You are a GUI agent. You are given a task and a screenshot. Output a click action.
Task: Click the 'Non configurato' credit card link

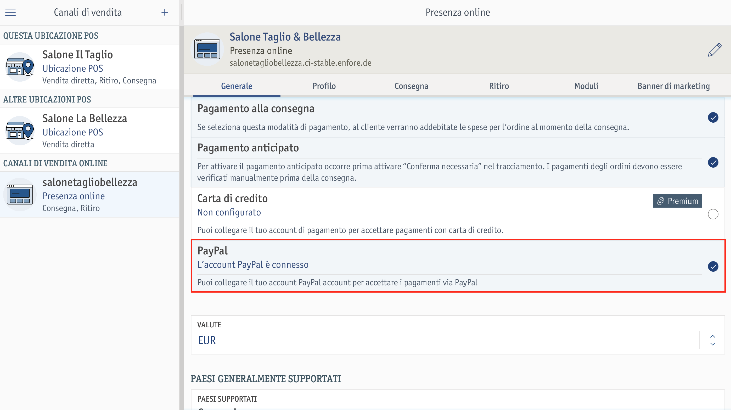click(x=229, y=212)
